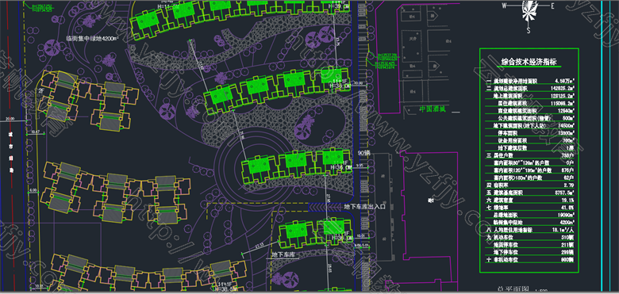The width and height of the screenshot is (619, 294).
Task: Select the 地下停车位 299辆 row
Action: [530, 252]
